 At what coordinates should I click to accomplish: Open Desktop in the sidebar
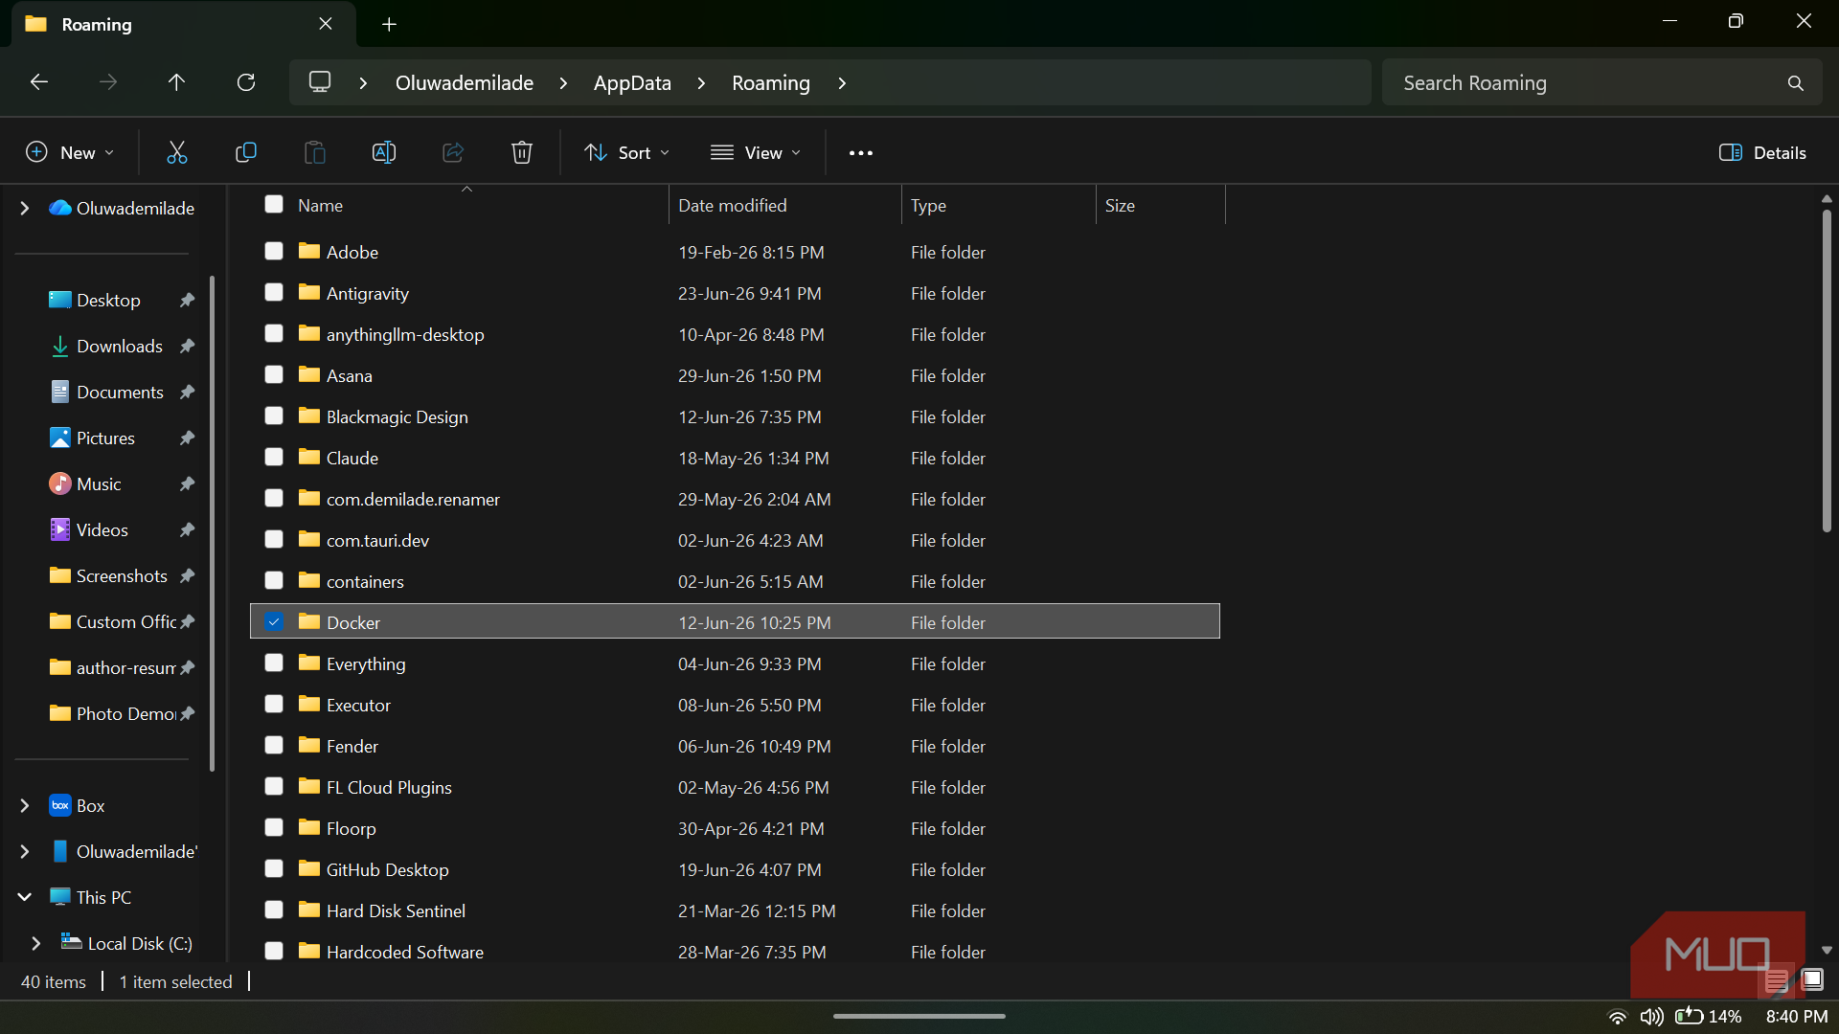108,300
